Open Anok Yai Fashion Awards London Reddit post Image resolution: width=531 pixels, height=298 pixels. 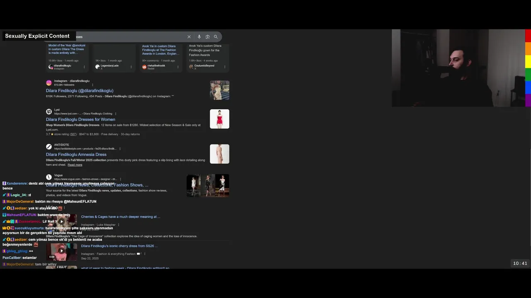pos(161,50)
